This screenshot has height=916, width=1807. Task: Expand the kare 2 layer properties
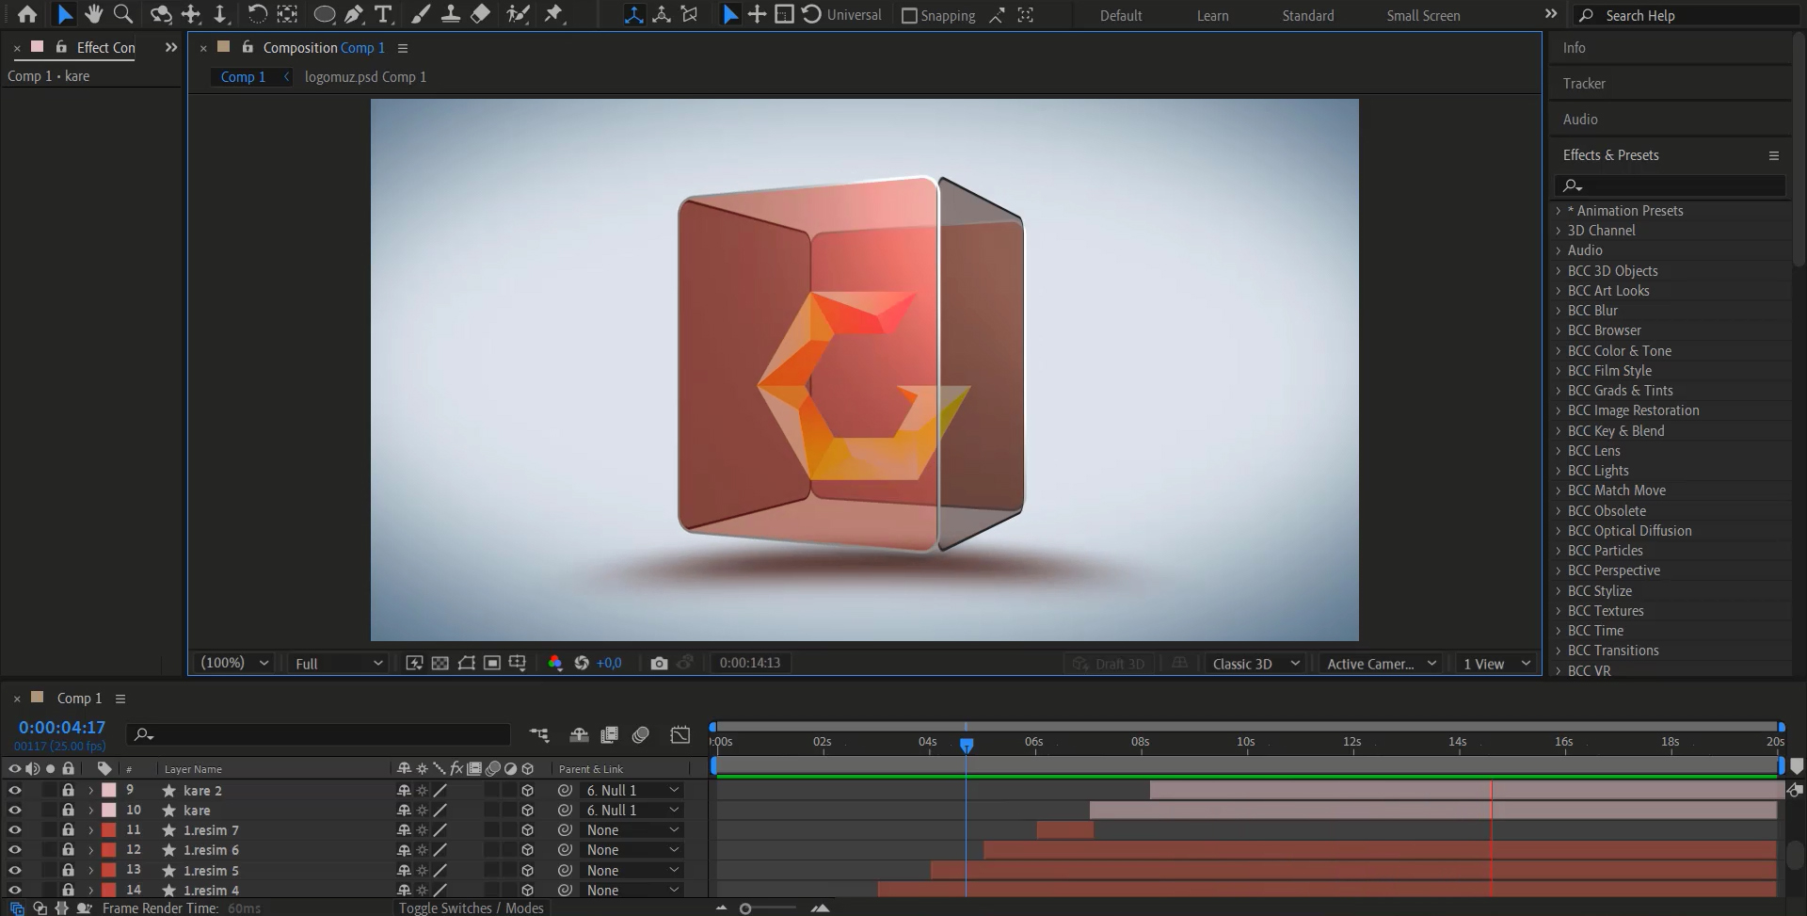(x=90, y=791)
